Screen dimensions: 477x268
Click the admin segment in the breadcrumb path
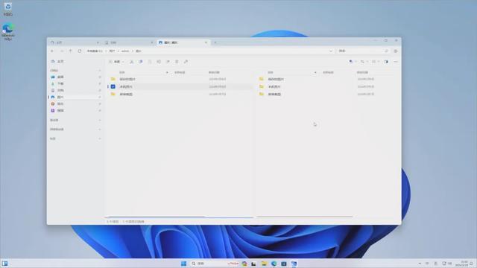point(125,51)
